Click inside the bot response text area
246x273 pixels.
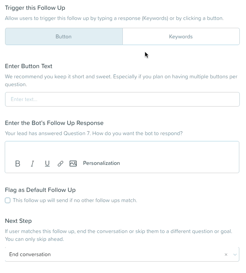122,150
